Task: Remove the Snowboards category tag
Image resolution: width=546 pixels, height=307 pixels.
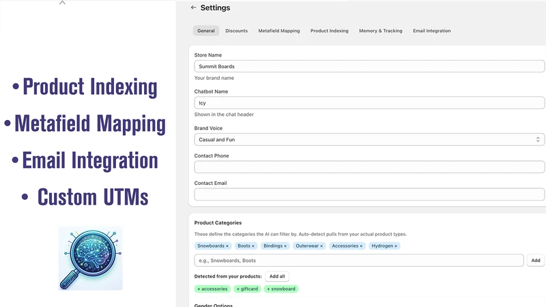Action: (227, 246)
